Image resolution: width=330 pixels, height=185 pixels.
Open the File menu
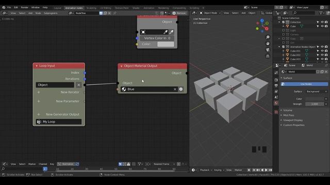9,7
